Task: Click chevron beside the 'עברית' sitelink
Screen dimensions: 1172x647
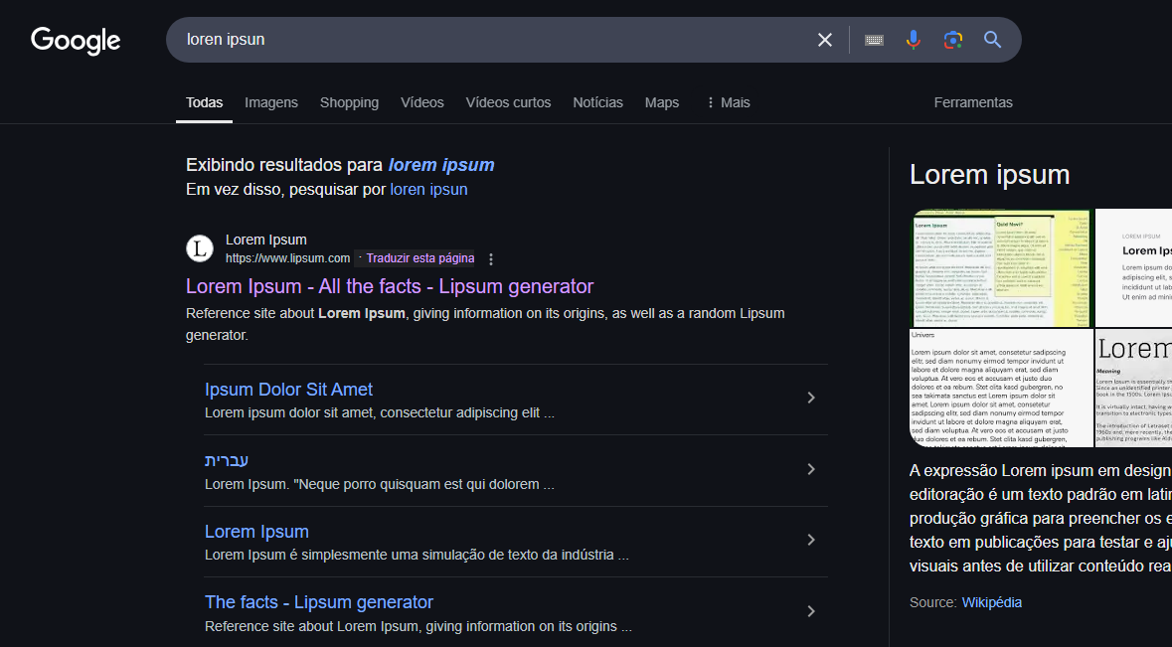Action: tap(811, 469)
